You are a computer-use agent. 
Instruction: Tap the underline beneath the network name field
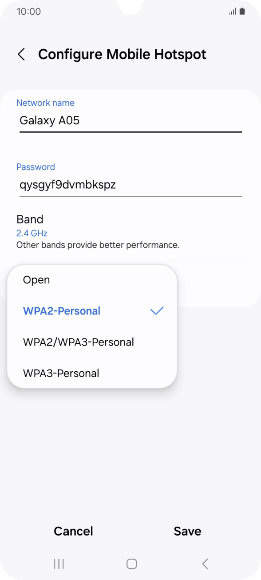(130, 132)
